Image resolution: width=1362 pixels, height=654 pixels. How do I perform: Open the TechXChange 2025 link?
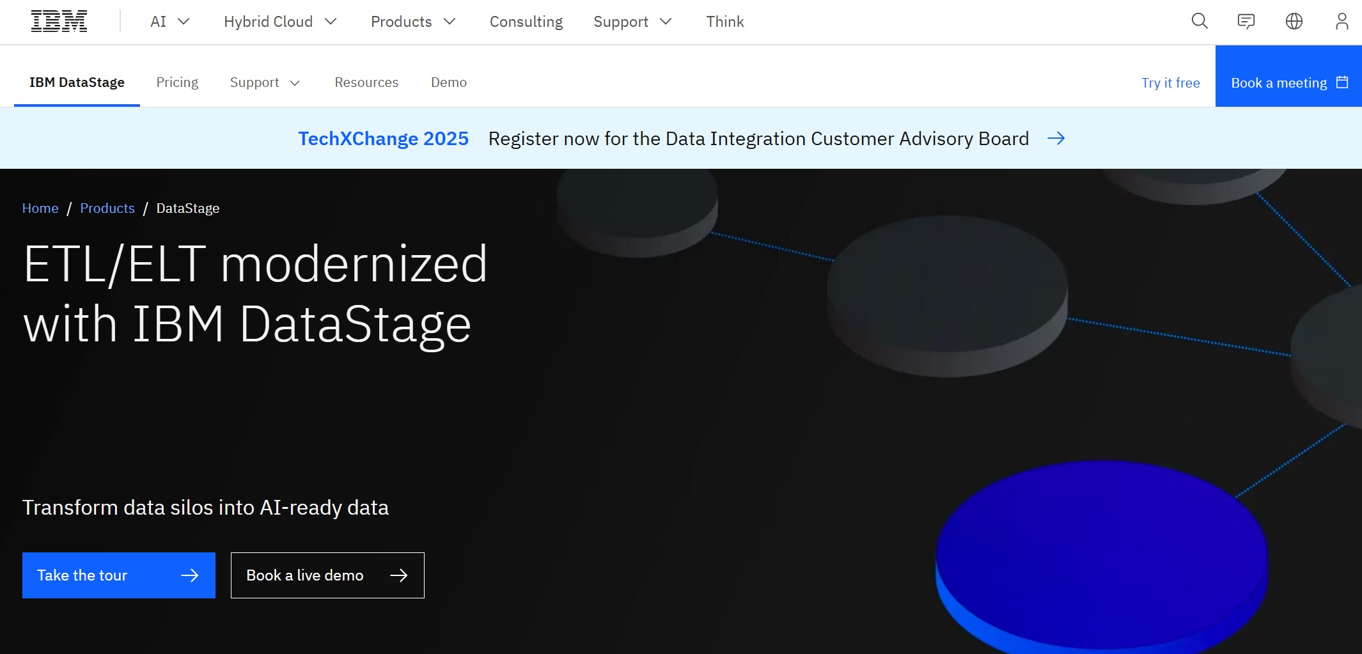click(x=383, y=138)
